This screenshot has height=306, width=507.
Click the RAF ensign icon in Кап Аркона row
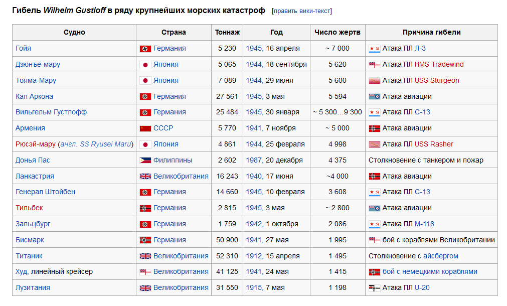point(375,96)
